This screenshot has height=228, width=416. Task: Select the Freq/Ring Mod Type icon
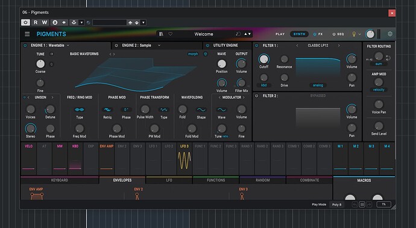click(80, 109)
